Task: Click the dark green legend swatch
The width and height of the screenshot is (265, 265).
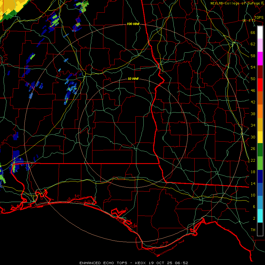Action: tap(260, 150)
